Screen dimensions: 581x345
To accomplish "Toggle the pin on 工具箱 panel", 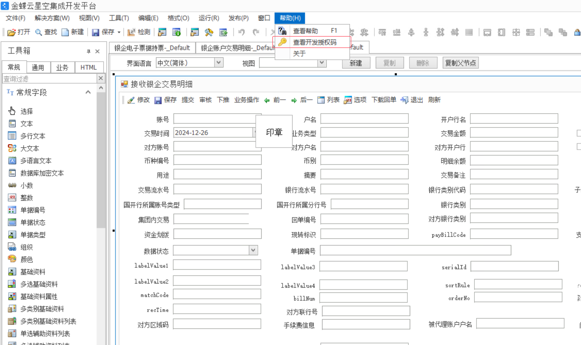I will pyautogui.click(x=88, y=51).
